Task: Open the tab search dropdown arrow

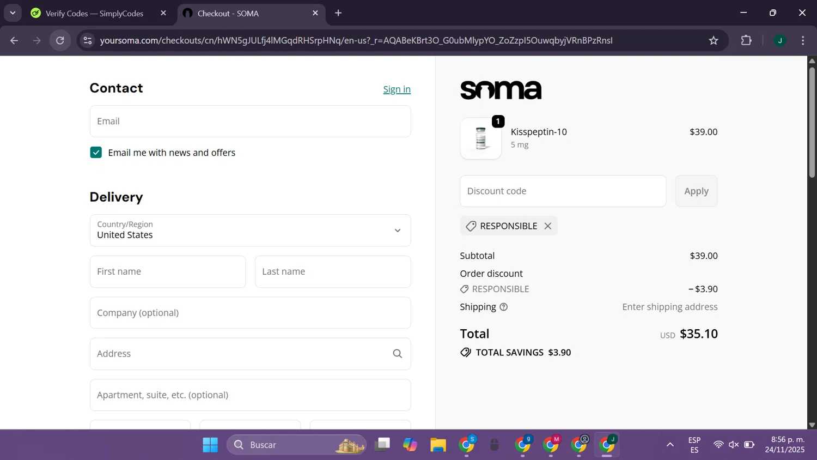Action: tap(13, 13)
